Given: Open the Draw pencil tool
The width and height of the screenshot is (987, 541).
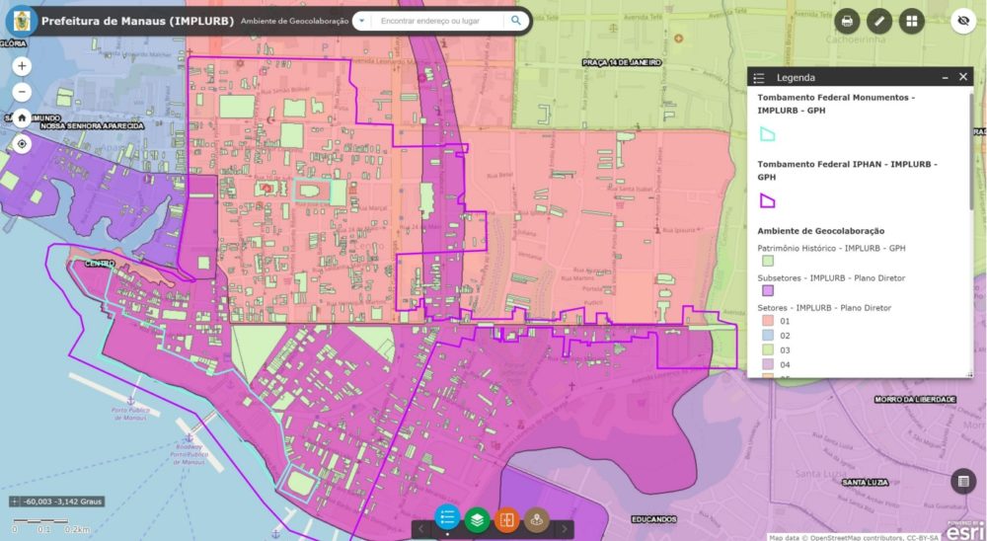Looking at the screenshot, I should (x=879, y=21).
